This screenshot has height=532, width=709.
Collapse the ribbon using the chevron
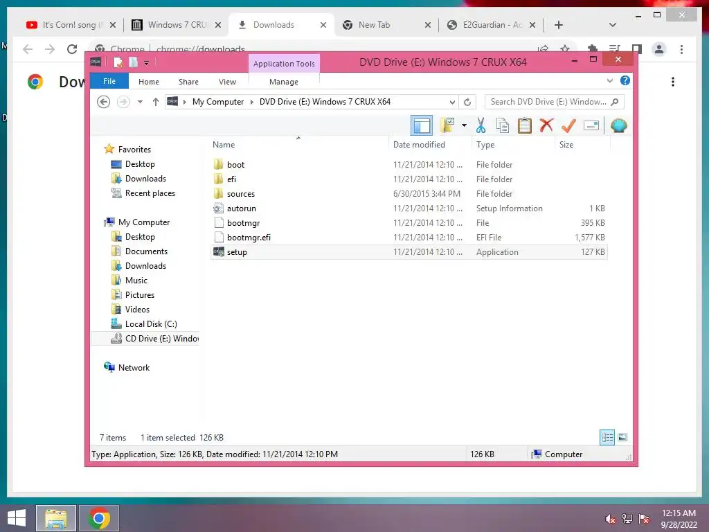coord(609,80)
